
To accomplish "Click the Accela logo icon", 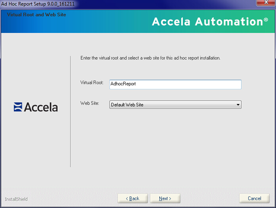I will 18,107.
